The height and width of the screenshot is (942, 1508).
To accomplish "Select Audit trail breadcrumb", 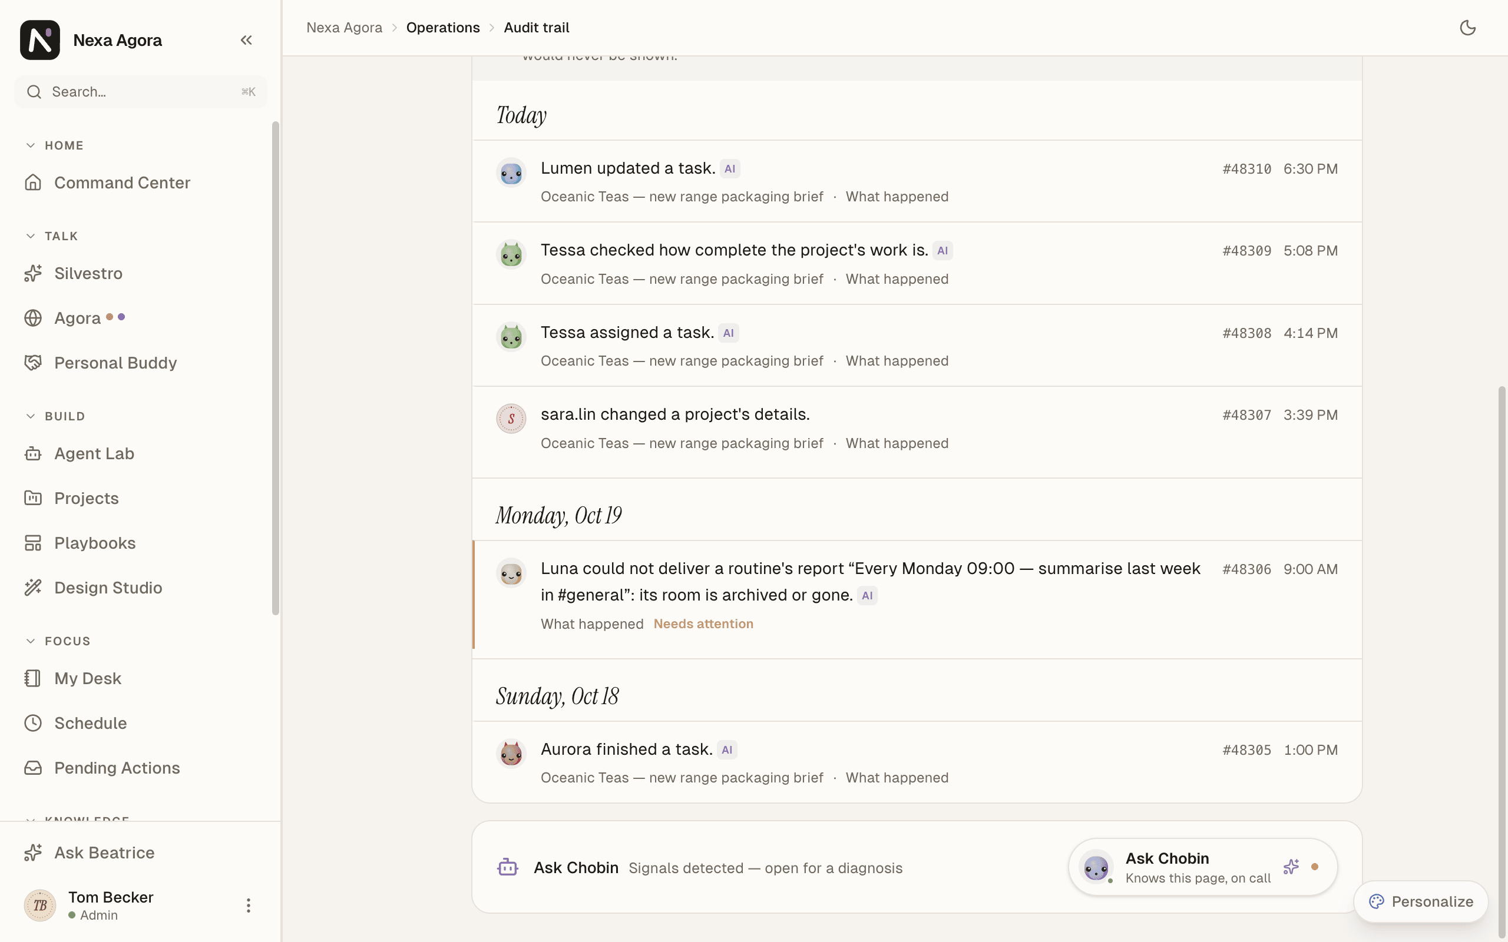I will (537, 28).
